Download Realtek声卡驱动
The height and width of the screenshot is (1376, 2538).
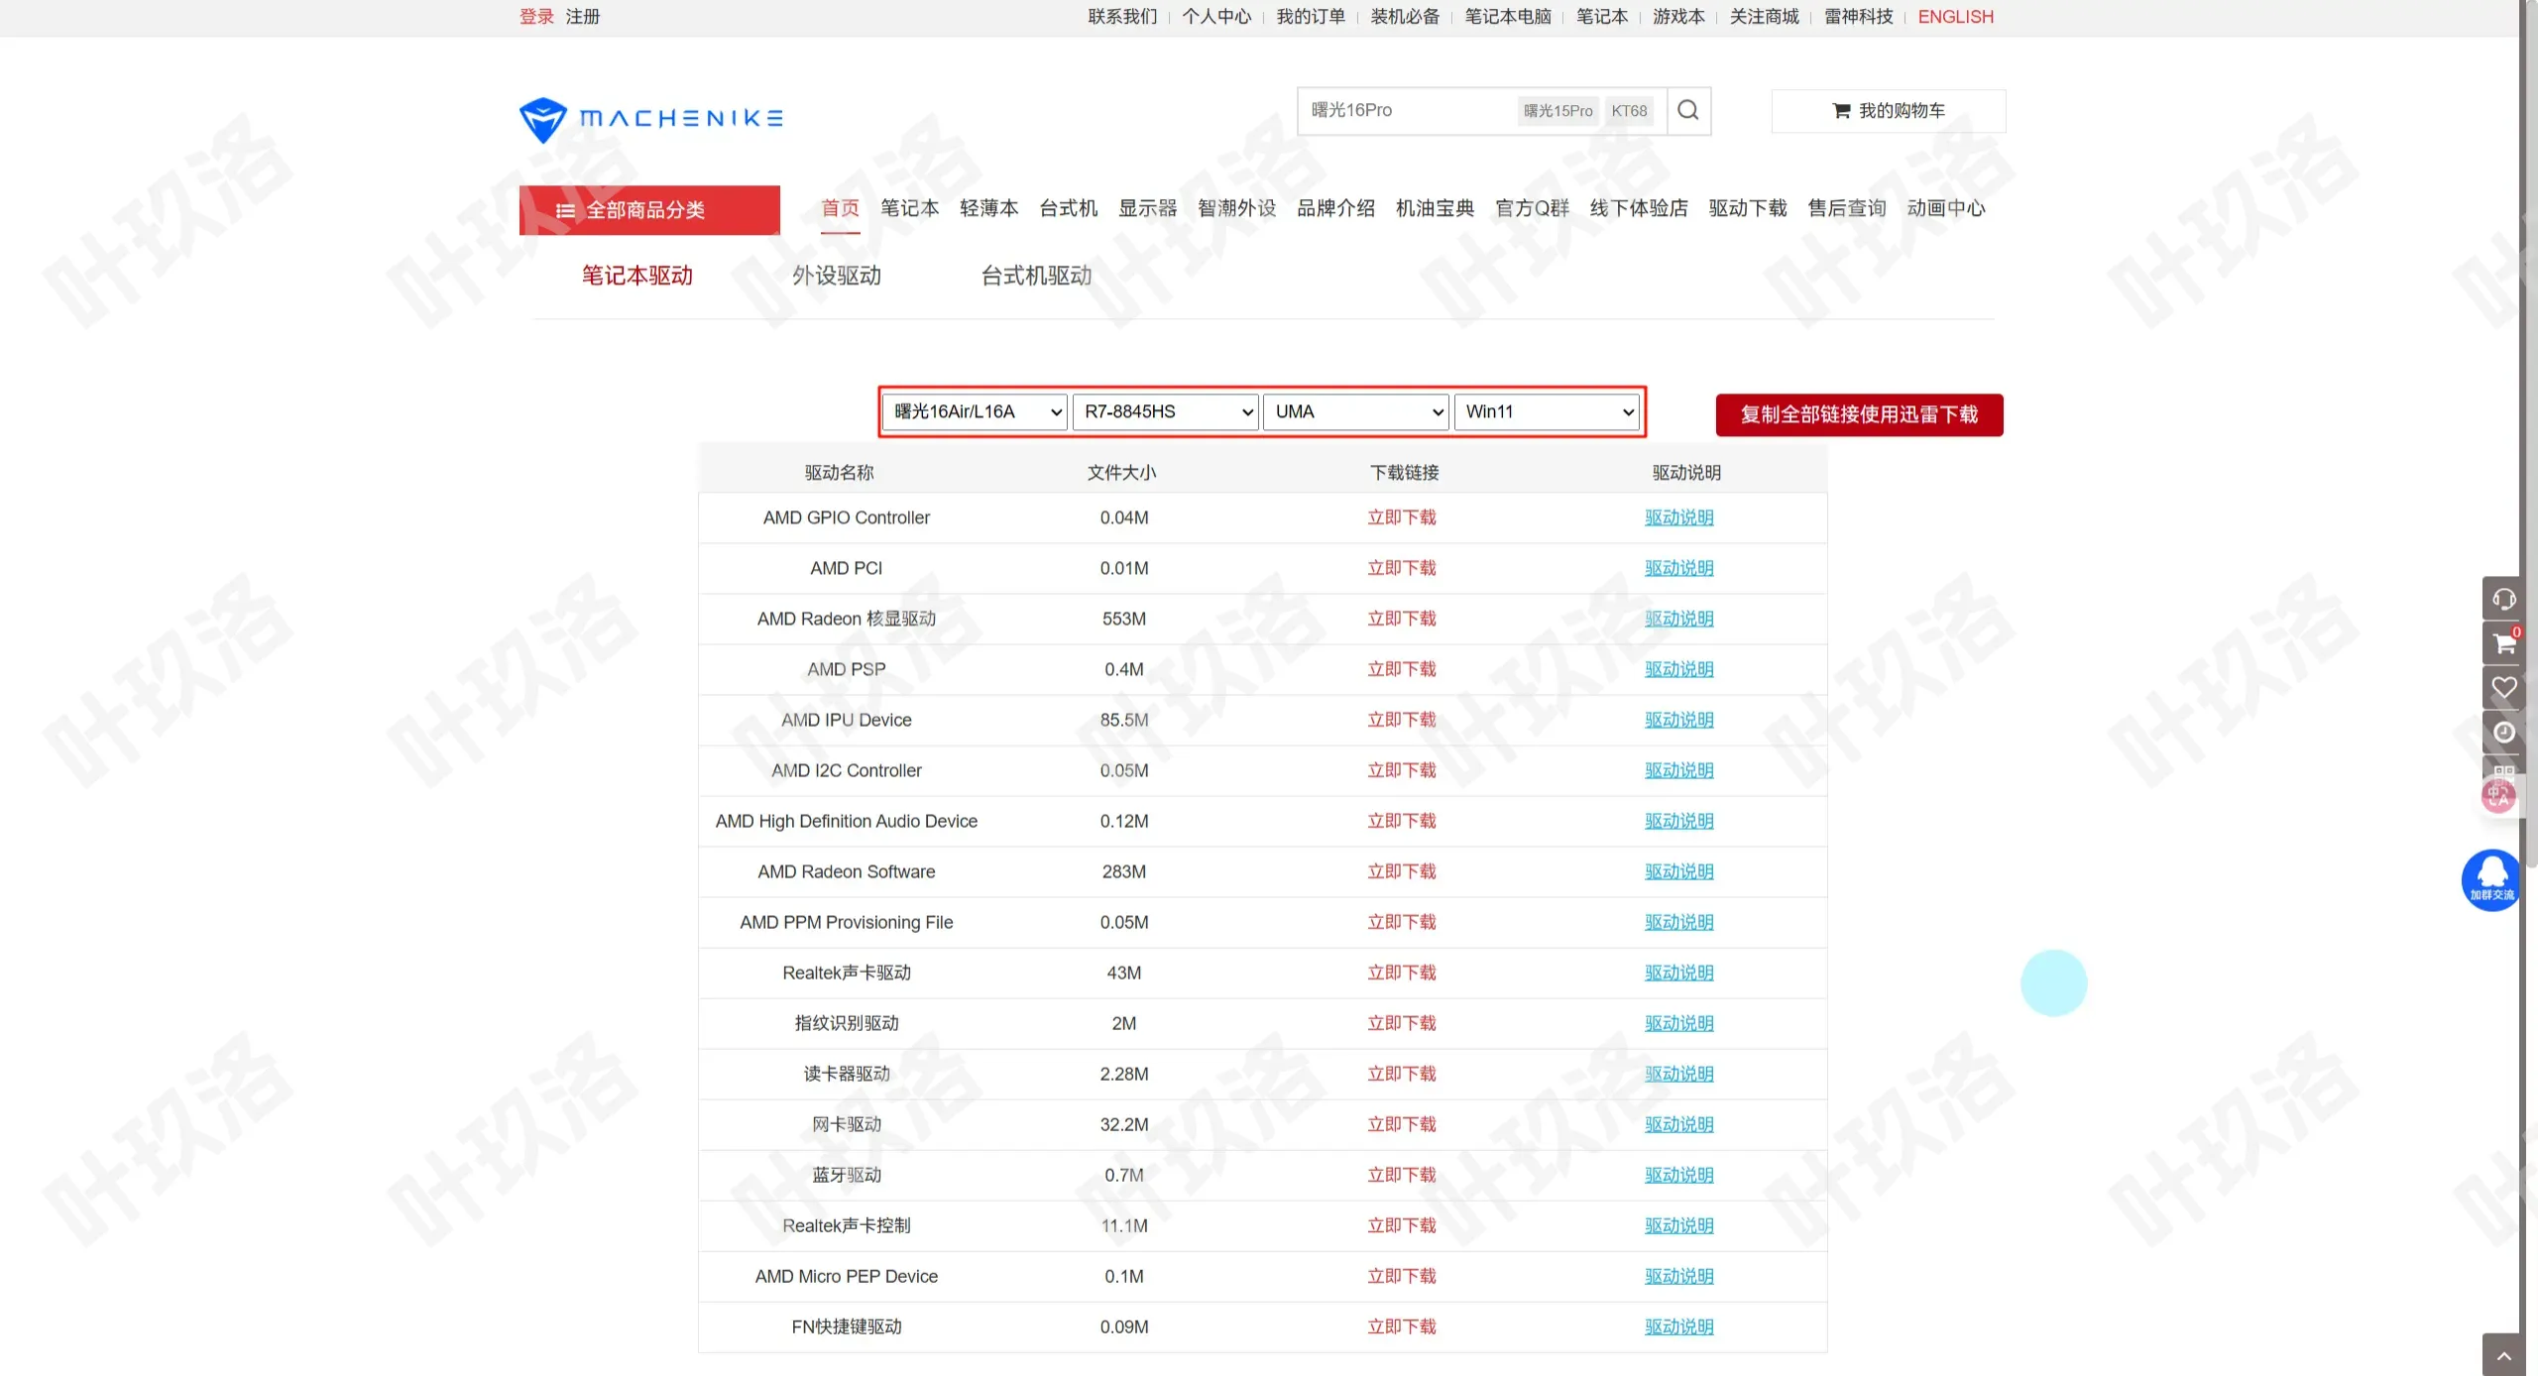tap(1402, 973)
